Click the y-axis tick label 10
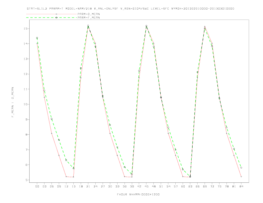This screenshot has height=203, width=263. 26,104
